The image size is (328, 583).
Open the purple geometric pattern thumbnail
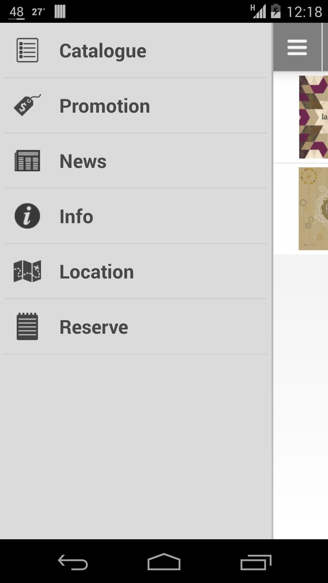coord(313,117)
